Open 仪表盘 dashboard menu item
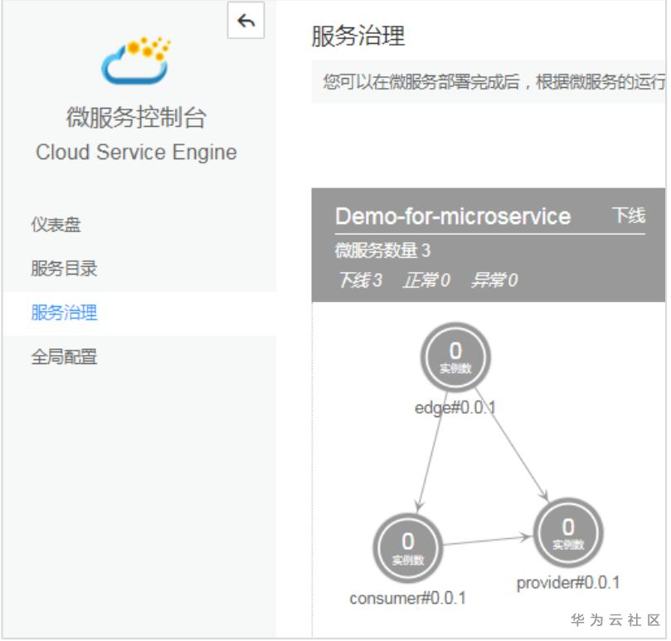Viewport: 671px width, 641px height. point(56,225)
